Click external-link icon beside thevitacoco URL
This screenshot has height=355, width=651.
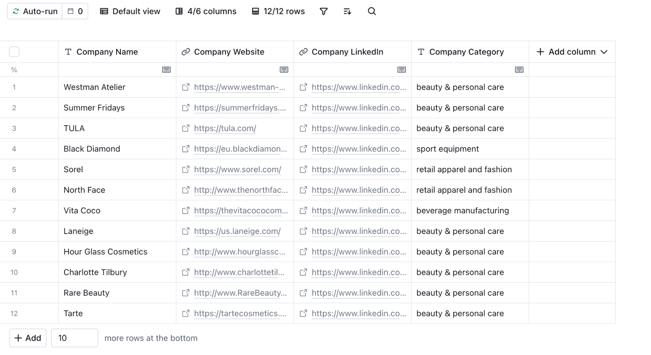pos(186,211)
